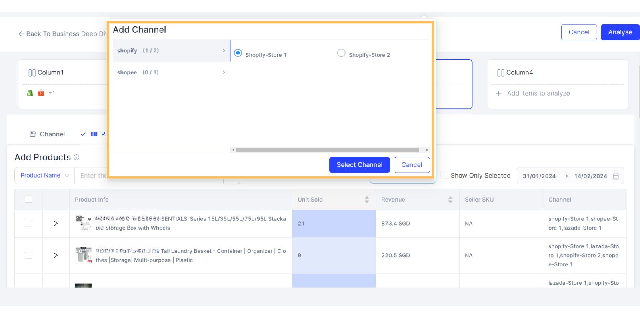Click the laundry basket product thumbnail
Viewport: 640px width, 320px height.
[x=83, y=255]
